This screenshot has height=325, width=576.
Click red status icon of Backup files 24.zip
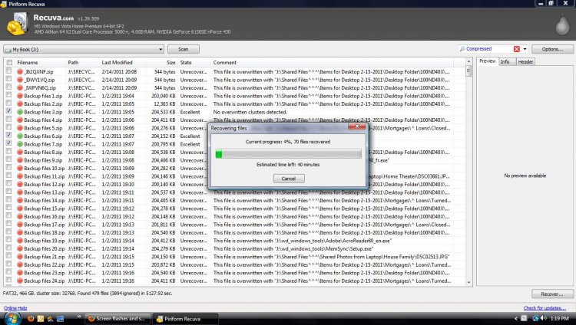(x=20, y=281)
